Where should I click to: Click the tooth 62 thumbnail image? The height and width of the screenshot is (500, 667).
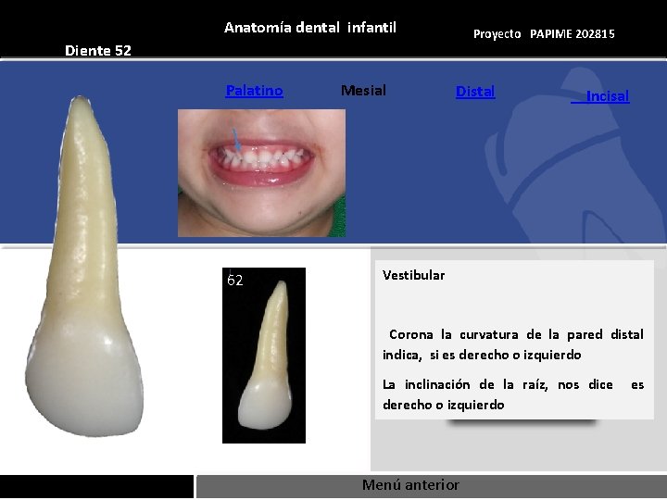pyautogui.click(x=264, y=356)
